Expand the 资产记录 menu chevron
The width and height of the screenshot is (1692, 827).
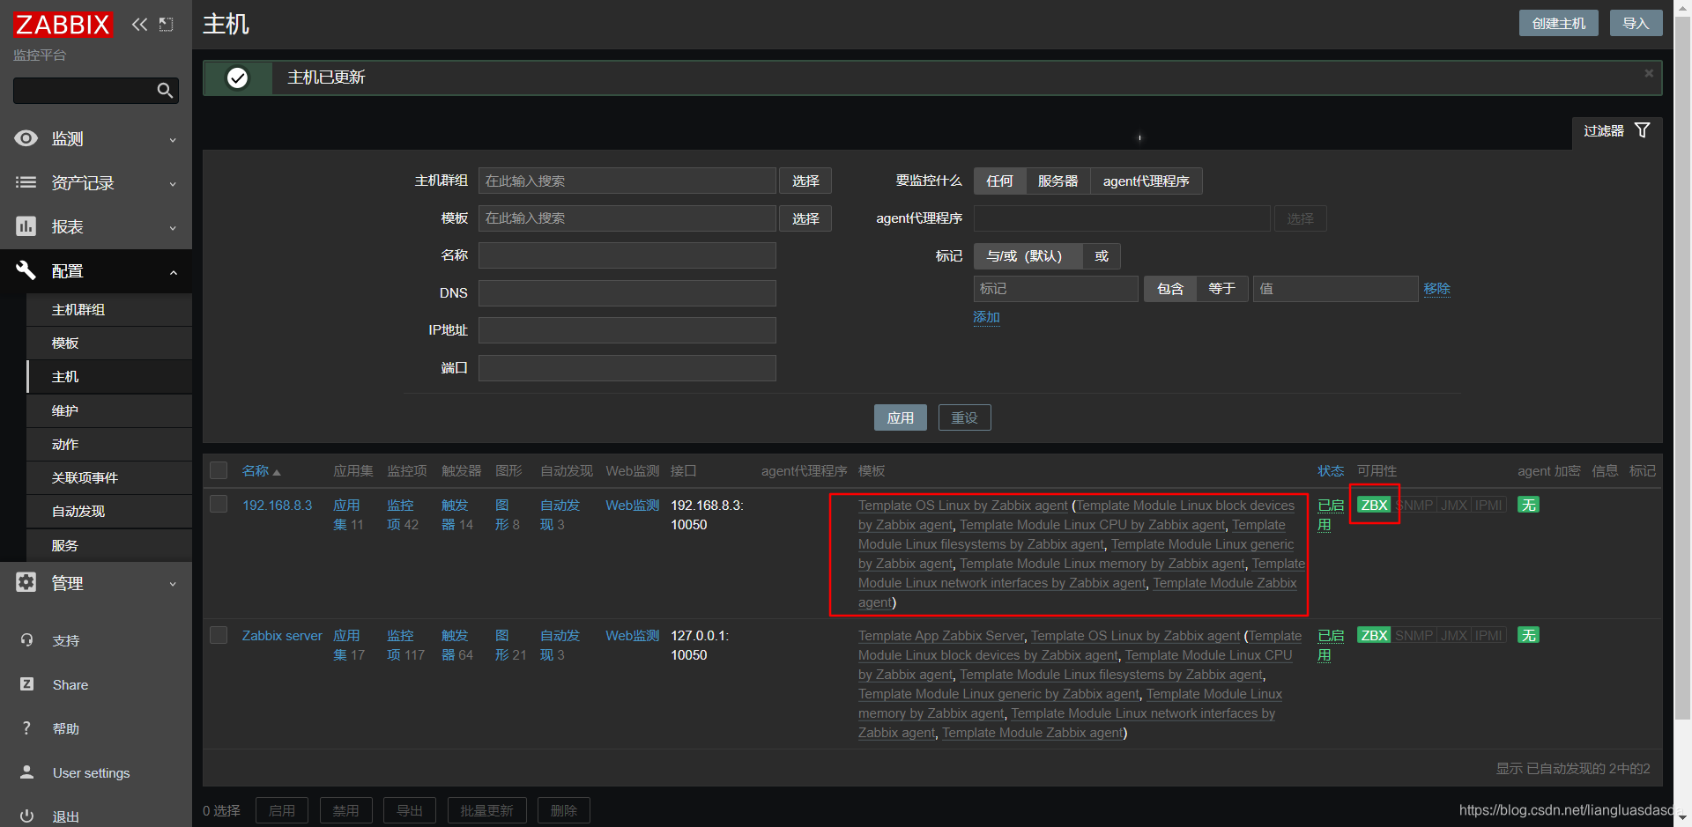pyautogui.click(x=173, y=183)
